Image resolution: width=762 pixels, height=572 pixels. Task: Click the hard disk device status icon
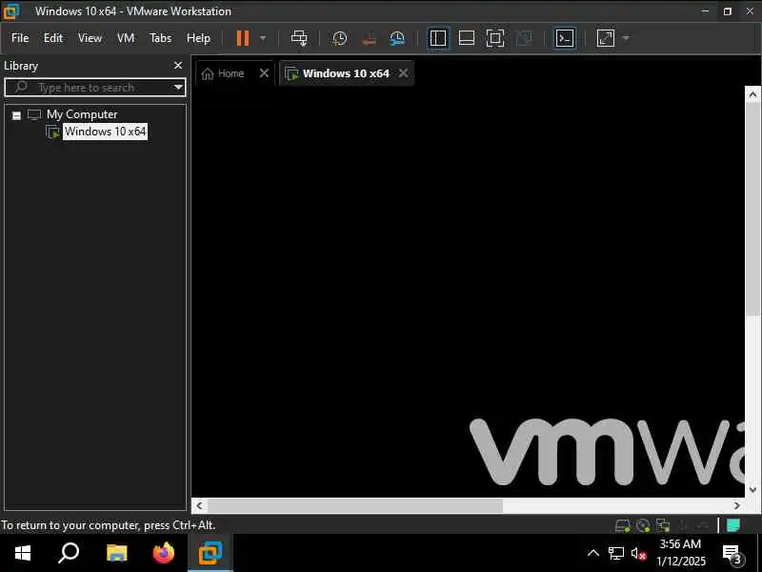coord(623,525)
